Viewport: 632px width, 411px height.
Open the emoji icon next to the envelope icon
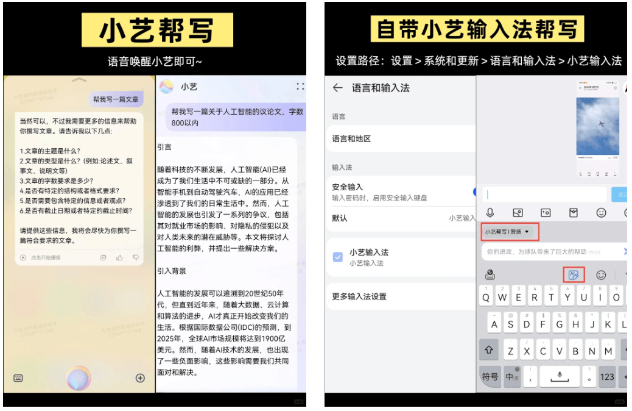point(602,213)
